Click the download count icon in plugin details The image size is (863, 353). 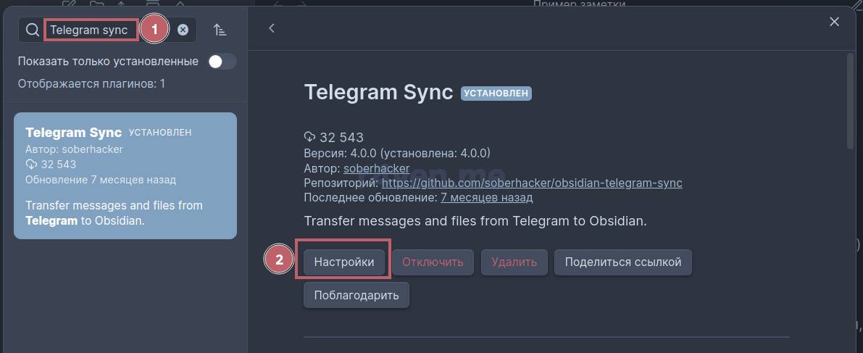(310, 137)
